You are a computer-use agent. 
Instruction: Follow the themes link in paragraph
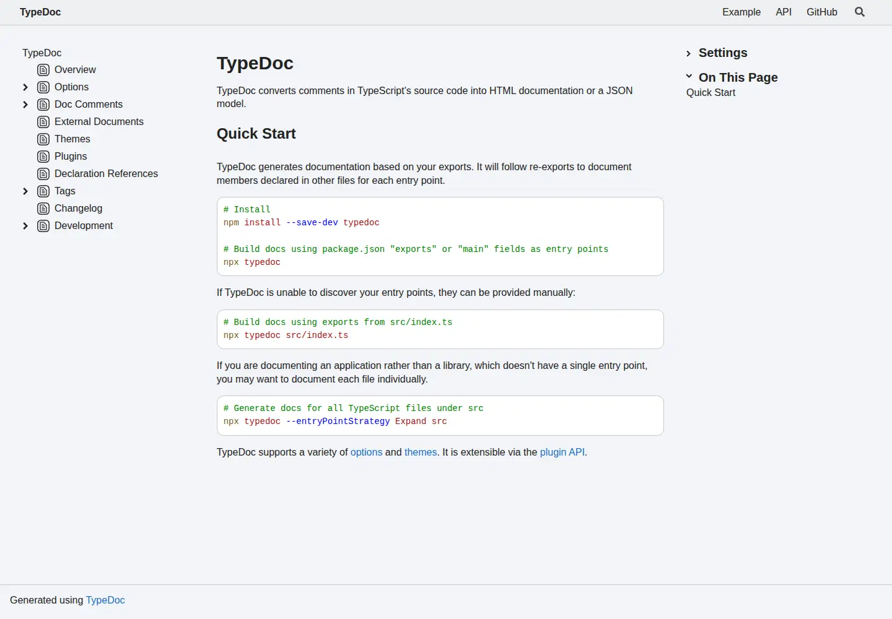pyautogui.click(x=421, y=452)
